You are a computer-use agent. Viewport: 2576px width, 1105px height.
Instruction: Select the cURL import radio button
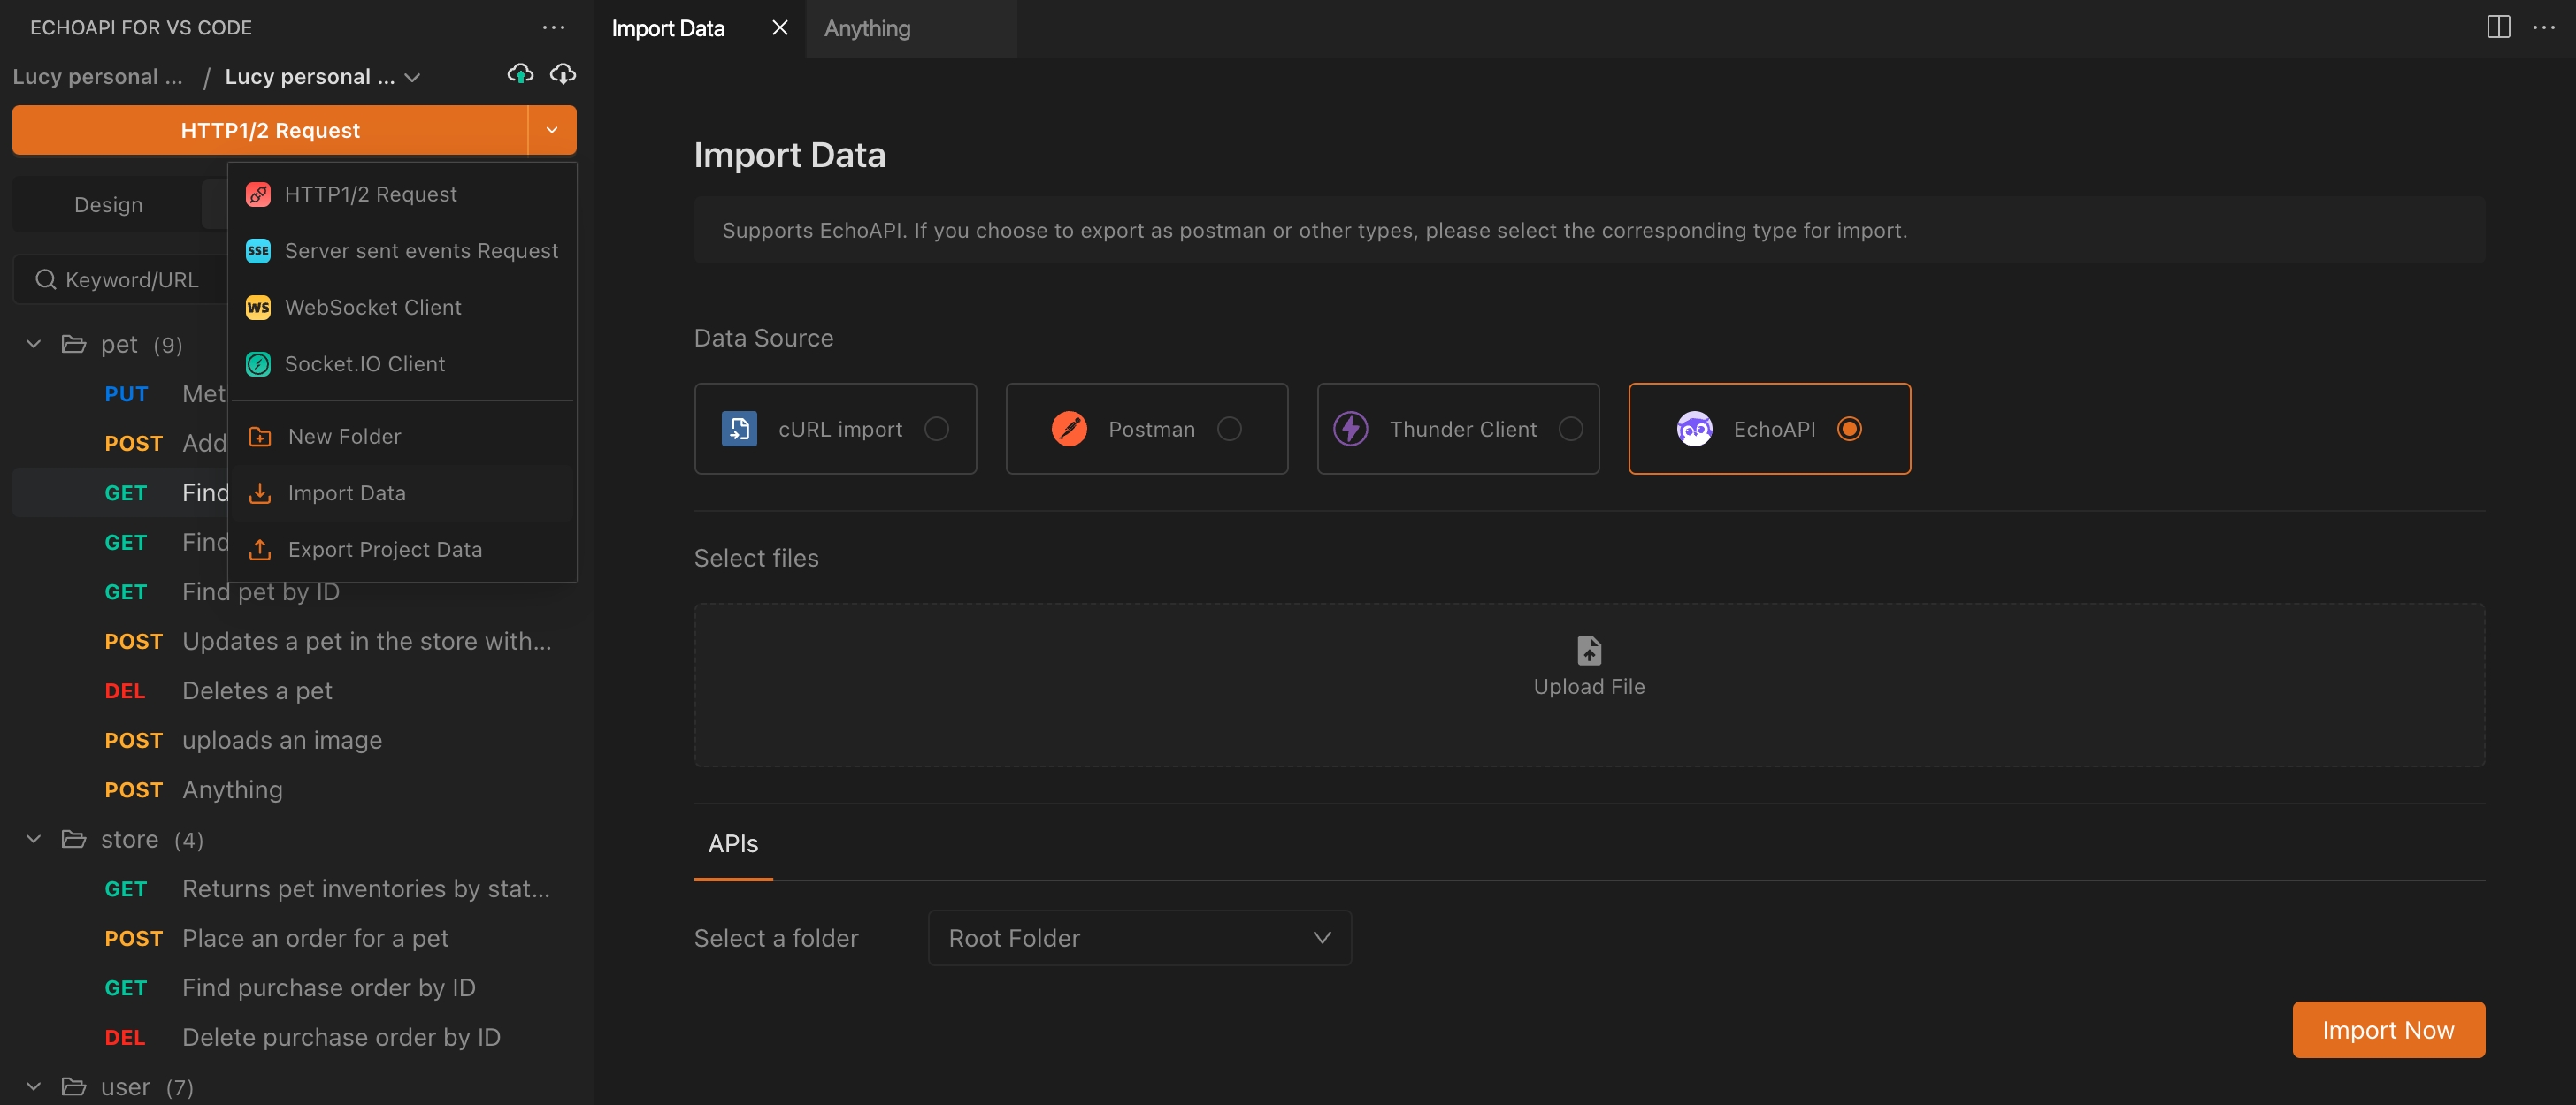936,429
